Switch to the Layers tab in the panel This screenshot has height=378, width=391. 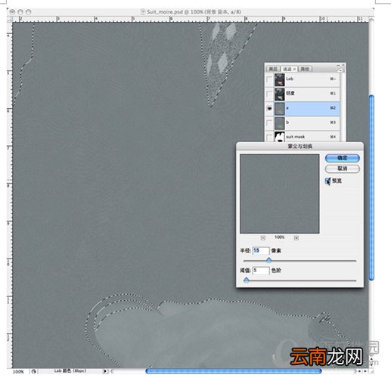tap(273, 69)
